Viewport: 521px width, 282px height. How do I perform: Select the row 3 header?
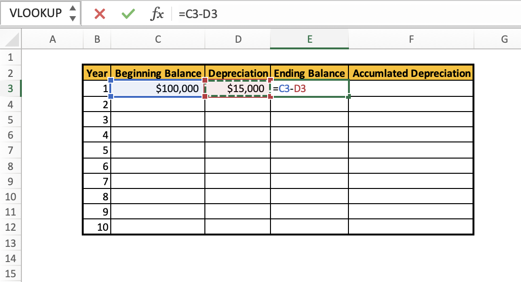10,88
